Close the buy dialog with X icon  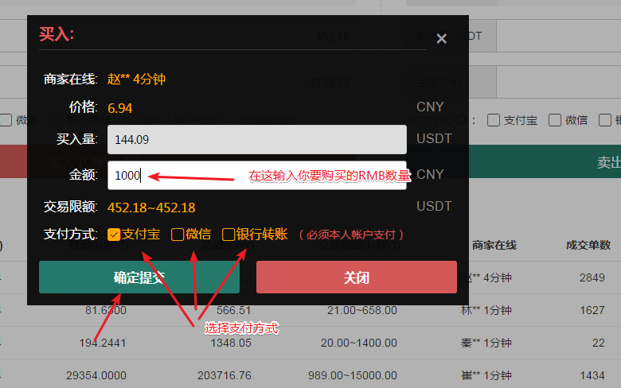[441, 38]
